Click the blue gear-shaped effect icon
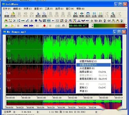The height and width of the screenshot is (115, 129). click(x=36, y=21)
